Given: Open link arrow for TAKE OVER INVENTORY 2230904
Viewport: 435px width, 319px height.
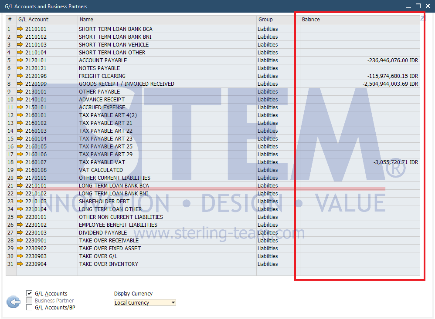Looking at the screenshot, I should click(20, 264).
